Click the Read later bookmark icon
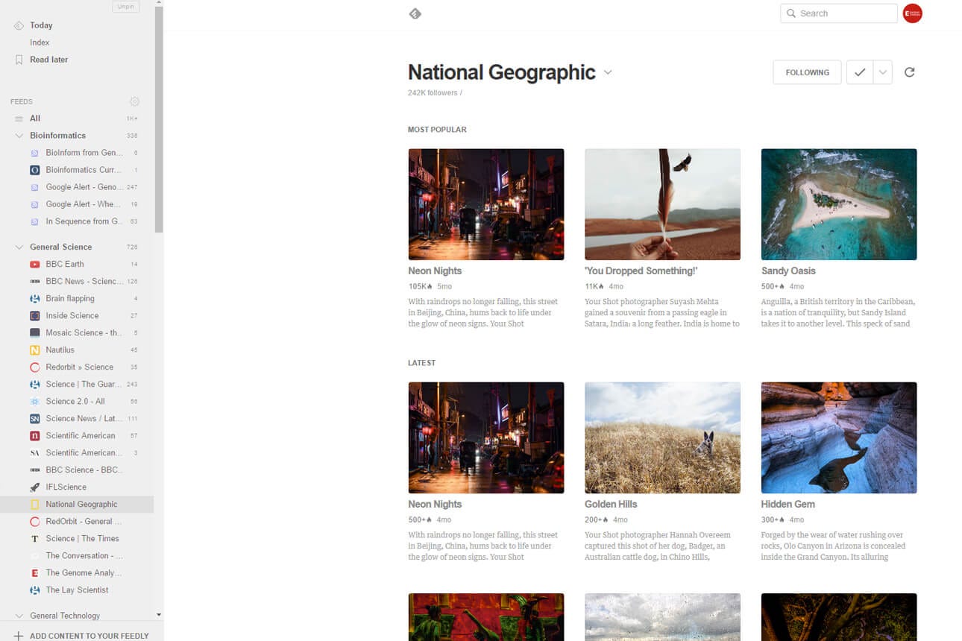 (x=19, y=60)
